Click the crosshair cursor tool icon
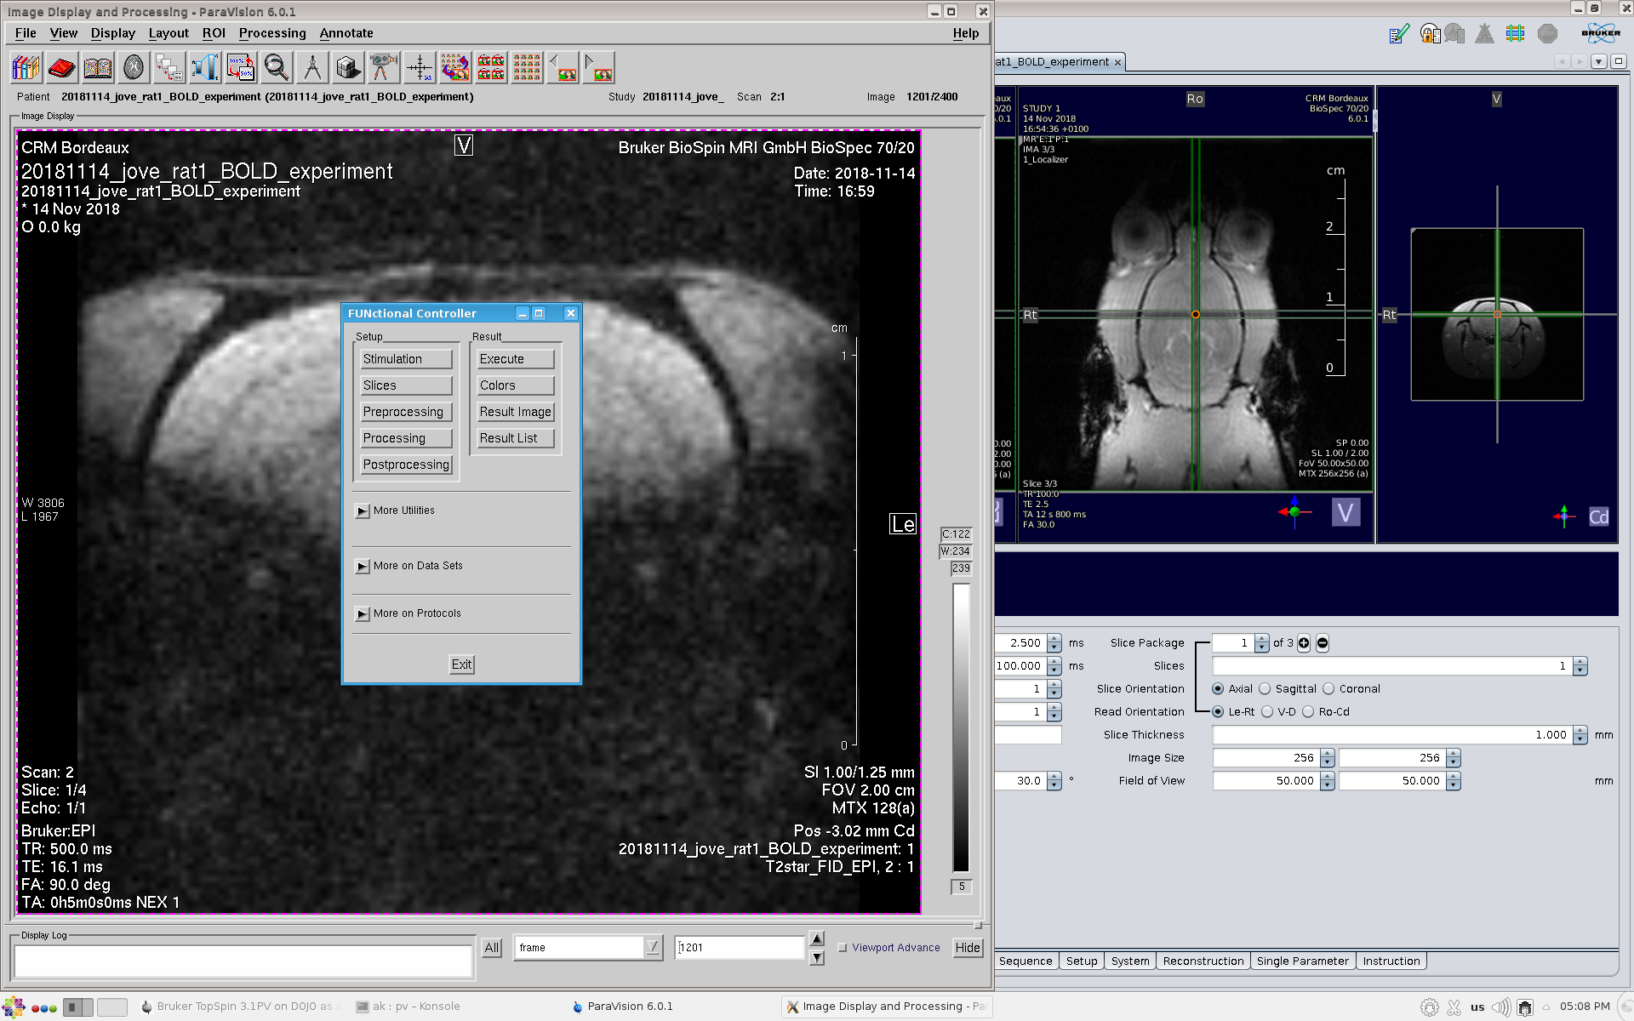Viewport: 1634px width, 1021px height. click(419, 67)
